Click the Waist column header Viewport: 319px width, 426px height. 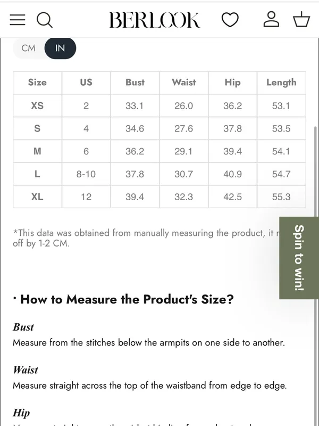[183, 83]
